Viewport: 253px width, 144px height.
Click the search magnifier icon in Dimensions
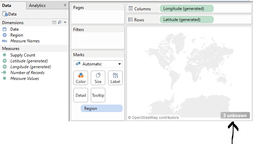pyautogui.click(x=59, y=22)
